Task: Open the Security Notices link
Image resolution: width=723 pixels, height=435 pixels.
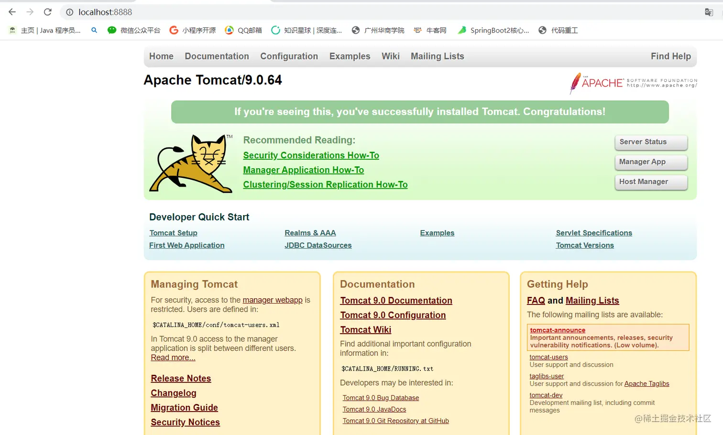Action: click(x=185, y=422)
